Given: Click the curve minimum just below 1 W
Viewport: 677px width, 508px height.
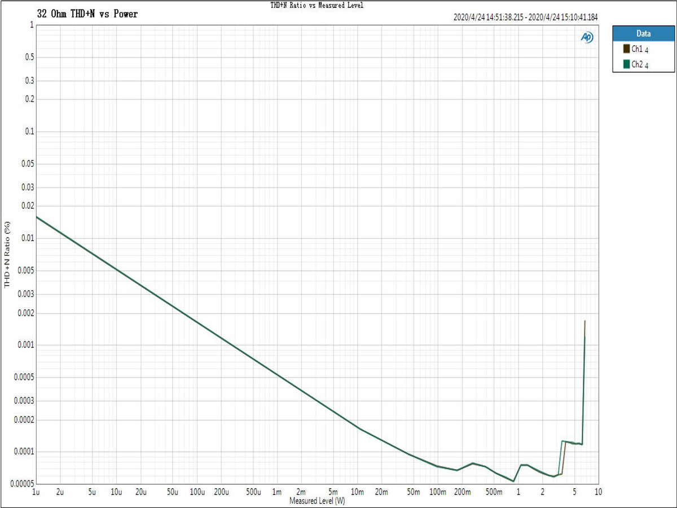Looking at the screenshot, I should [513, 481].
